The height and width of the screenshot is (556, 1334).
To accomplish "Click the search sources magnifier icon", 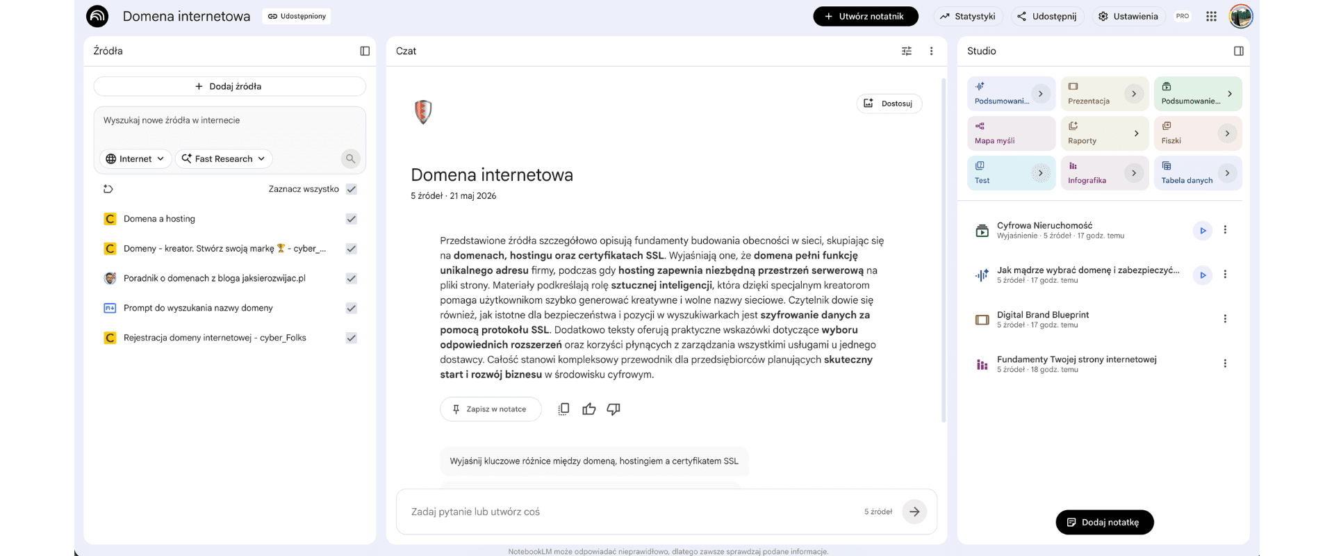I will click(351, 158).
